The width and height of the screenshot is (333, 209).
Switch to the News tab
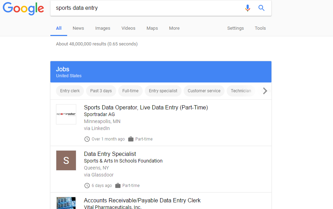pyautogui.click(x=78, y=28)
